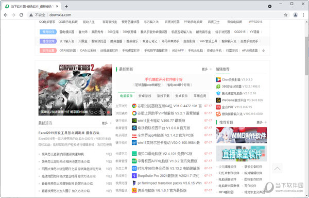Click the 360 browser icon
The image size is (309, 198).
[218, 87]
